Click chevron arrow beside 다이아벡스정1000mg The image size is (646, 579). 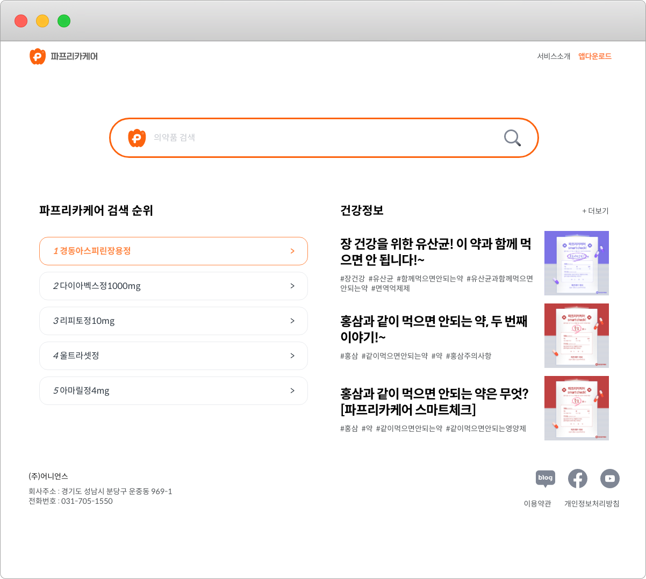pos(292,286)
